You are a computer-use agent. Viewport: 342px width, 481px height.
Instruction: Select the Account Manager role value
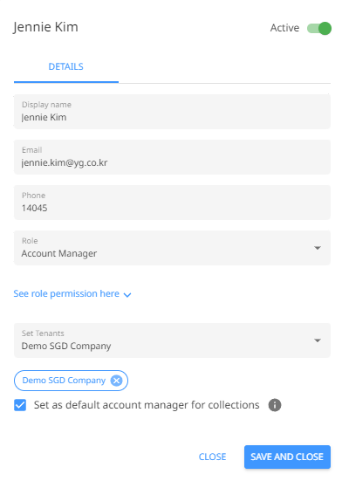[x=59, y=254]
